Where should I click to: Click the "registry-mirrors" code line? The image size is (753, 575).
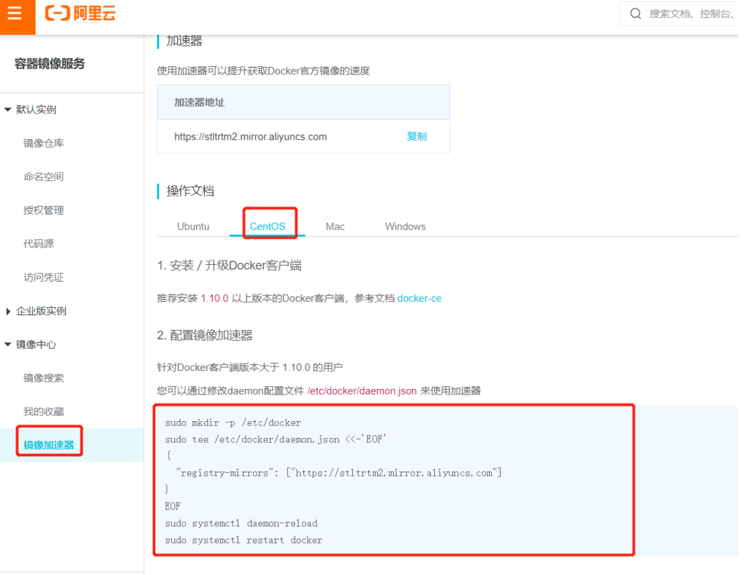(x=339, y=473)
